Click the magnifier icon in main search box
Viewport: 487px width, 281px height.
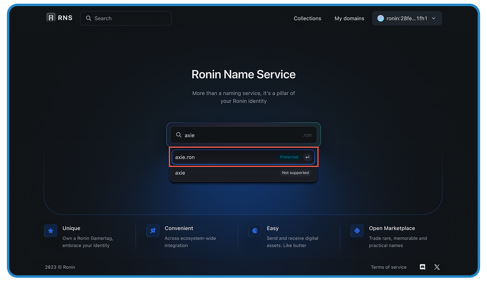pyautogui.click(x=179, y=135)
